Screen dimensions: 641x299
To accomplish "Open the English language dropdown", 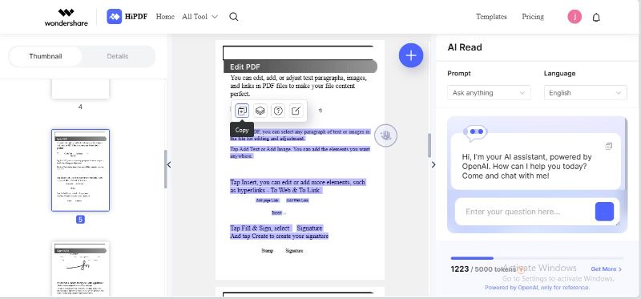I will 586,93.
